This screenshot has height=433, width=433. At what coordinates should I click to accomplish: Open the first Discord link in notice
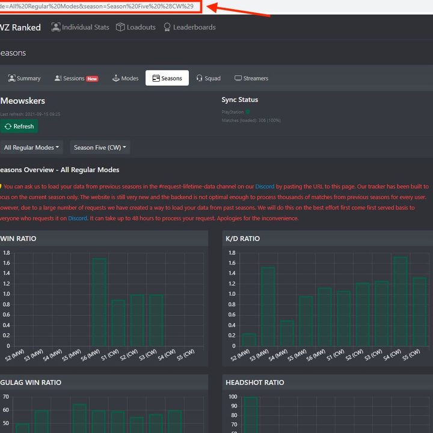265,186
